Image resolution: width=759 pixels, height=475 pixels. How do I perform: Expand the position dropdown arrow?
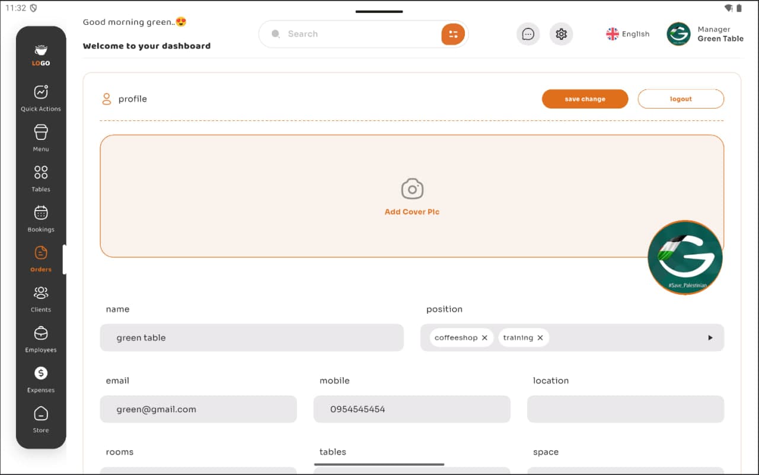(710, 338)
